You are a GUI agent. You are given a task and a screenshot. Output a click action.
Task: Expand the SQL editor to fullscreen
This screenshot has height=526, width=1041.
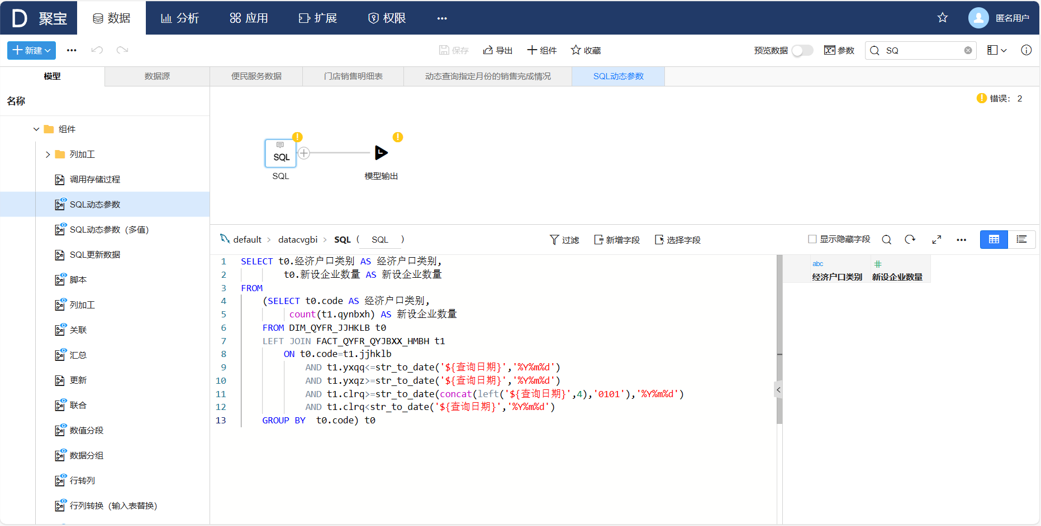point(937,240)
